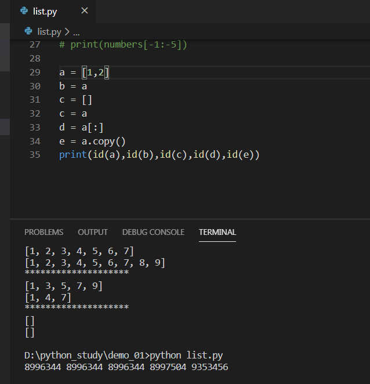Screen dimensions: 370x384
Task: Switch to the DEBUG CONSOLE panel tab
Action: pyautogui.click(x=153, y=232)
